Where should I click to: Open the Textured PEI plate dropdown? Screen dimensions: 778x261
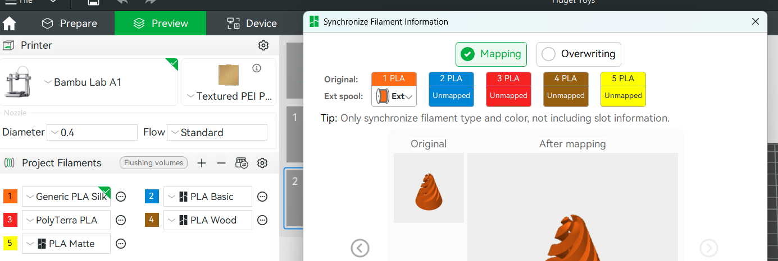click(x=229, y=96)
